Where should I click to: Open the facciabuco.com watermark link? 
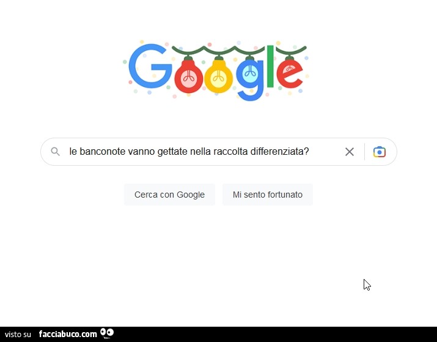pos(68,334)
